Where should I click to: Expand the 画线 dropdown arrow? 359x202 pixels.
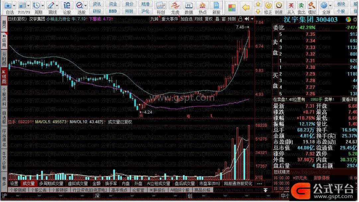tap(57, 6)
